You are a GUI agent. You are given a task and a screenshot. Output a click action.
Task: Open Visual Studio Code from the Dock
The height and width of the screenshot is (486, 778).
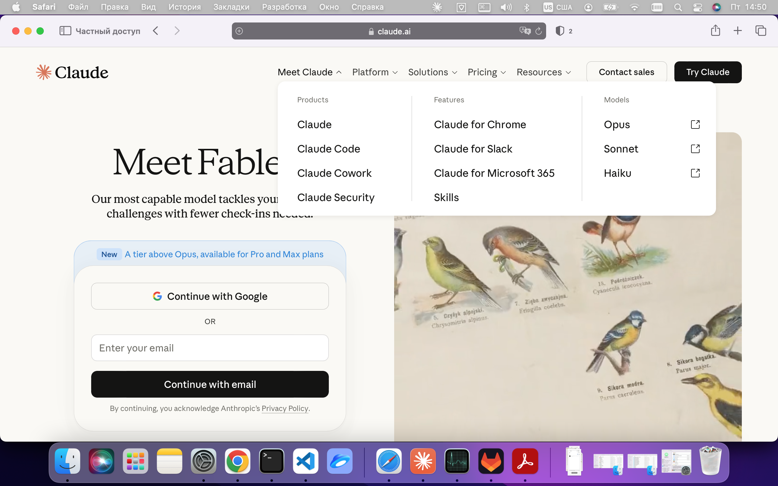[306, 461]
